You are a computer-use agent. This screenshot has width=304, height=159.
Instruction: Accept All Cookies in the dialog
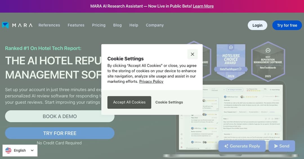pos(129,102)
